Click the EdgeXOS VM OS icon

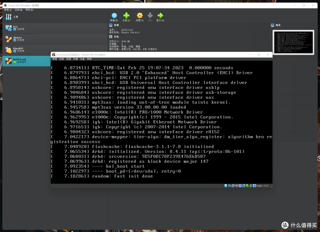[x=9, y=50]
